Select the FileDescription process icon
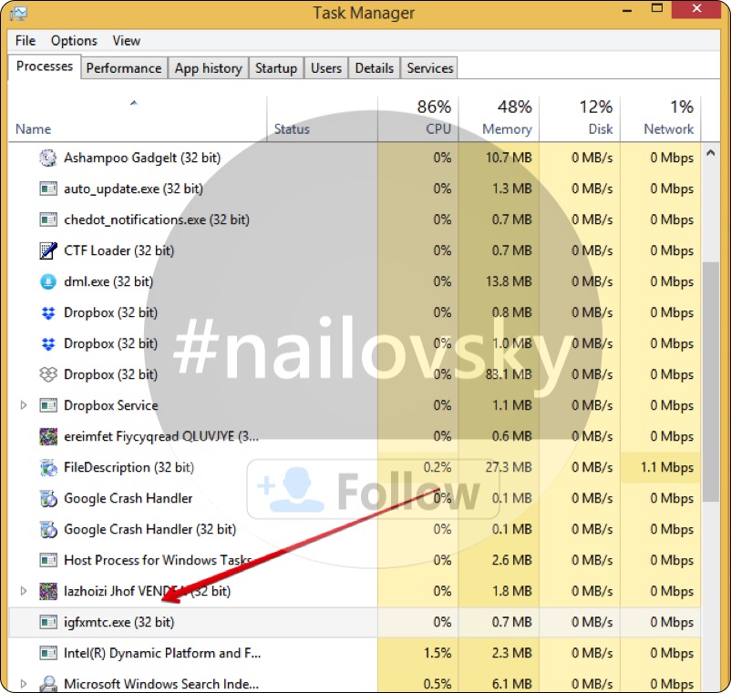The image size is (731, 693). pos(48,467)
